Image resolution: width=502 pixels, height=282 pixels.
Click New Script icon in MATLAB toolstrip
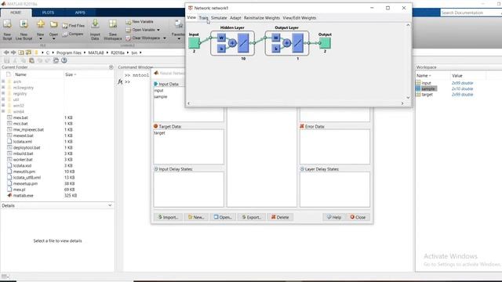tap(7, 23)
